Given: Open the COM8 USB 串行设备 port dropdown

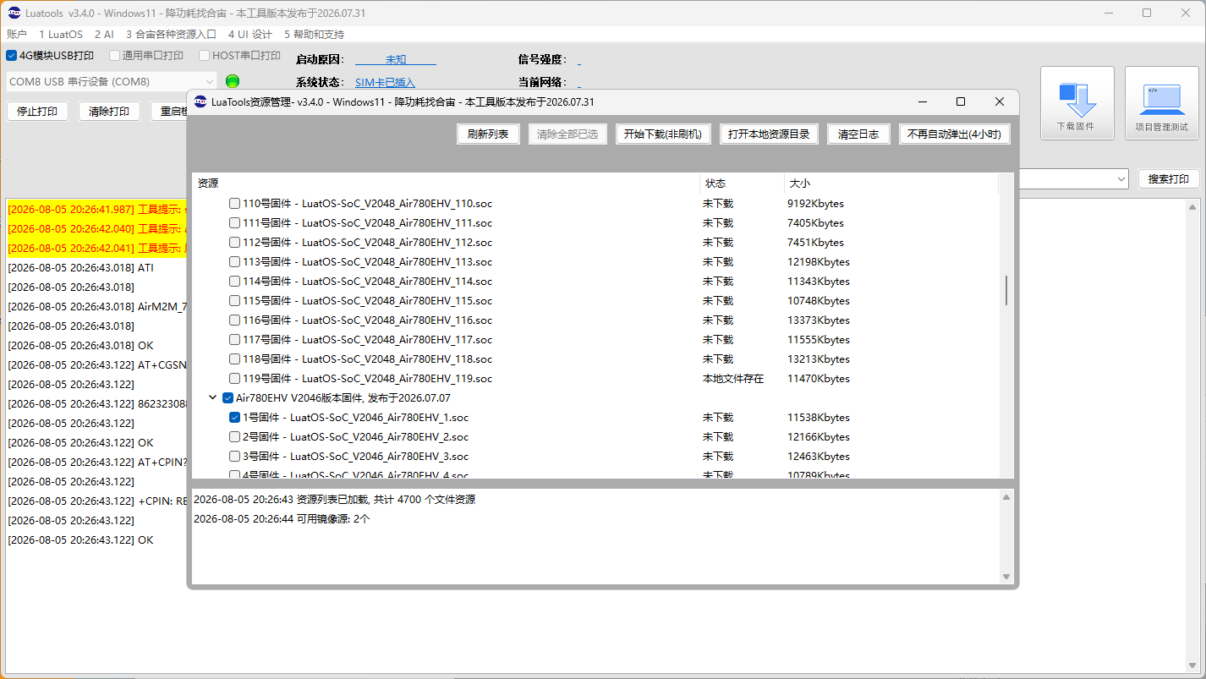Looking at the screenshot, I should coord(112,82).
